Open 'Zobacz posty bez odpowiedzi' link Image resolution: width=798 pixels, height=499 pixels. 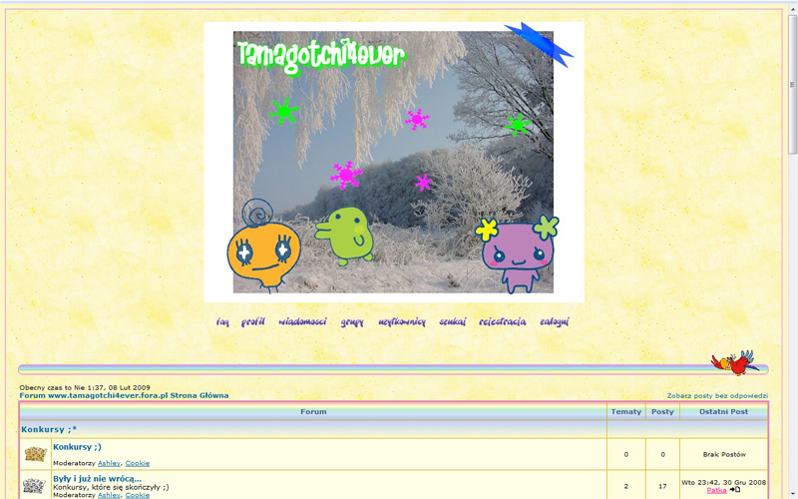tap(717, 396)
